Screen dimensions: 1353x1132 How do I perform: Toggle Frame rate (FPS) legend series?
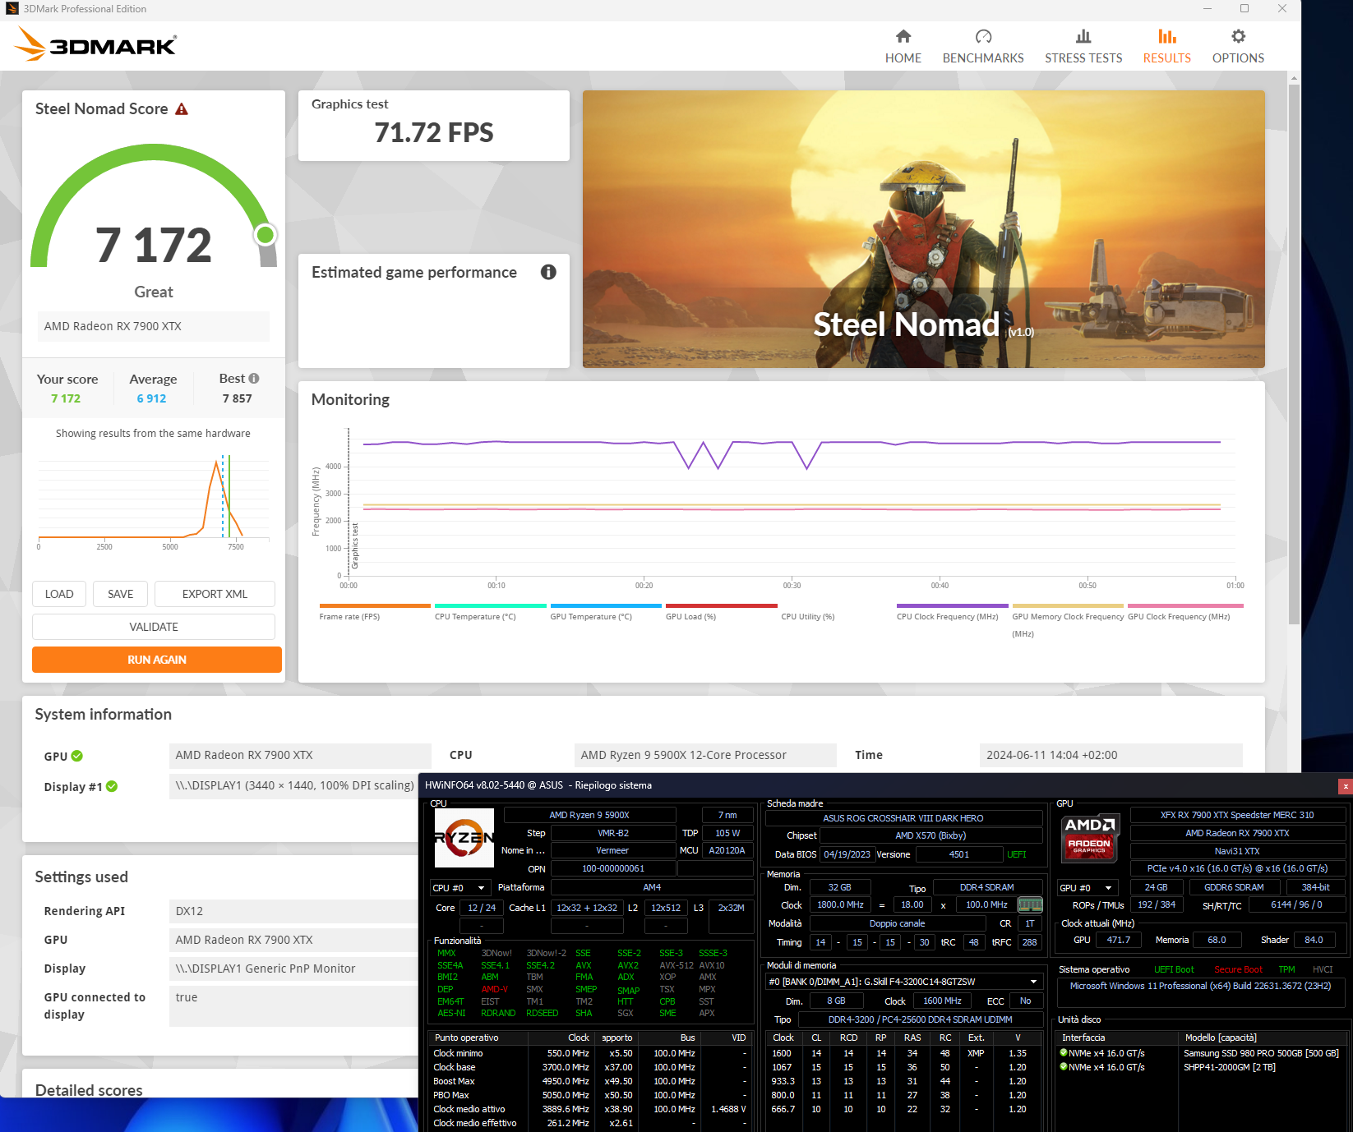point(374,612)
